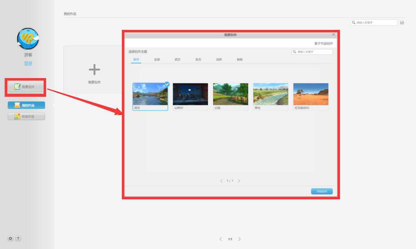Switch to the 西方 tab
The image size is (416, 249).
(177, 60)
